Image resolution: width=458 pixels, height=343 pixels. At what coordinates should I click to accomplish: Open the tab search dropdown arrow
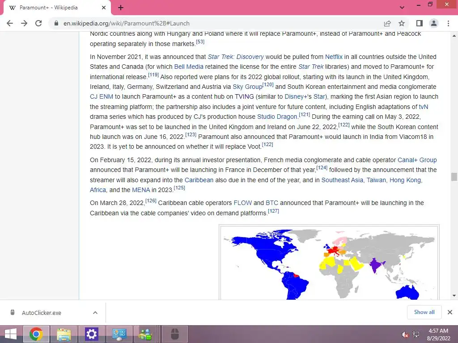point(402,8)
